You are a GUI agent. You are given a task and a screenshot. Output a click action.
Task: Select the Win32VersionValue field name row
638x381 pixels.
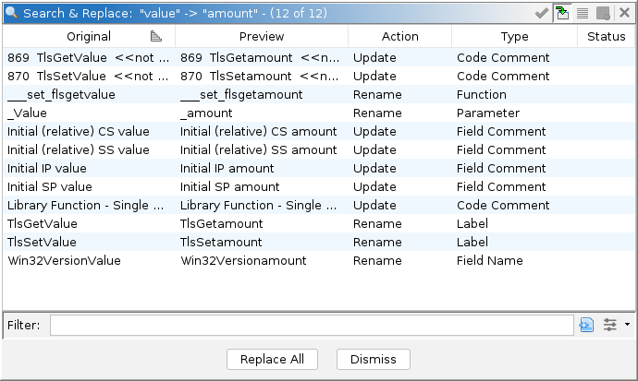(89, 260)
